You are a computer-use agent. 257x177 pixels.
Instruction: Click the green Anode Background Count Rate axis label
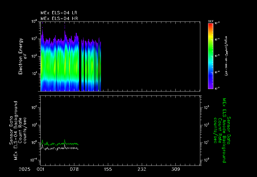(x=222, y=130)
